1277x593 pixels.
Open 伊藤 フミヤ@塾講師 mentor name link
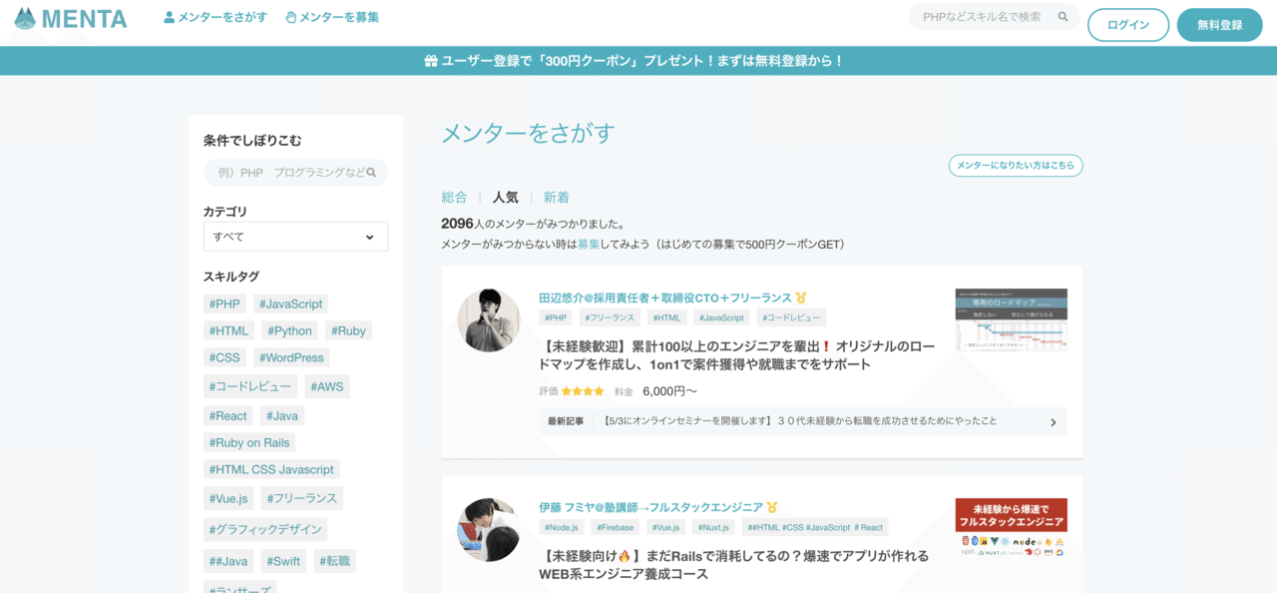pyautogui.click(x=650, y=507)
